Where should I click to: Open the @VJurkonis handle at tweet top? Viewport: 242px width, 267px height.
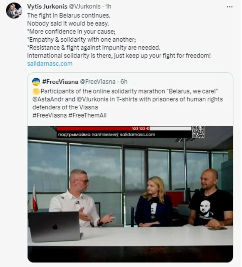point(85,7)
